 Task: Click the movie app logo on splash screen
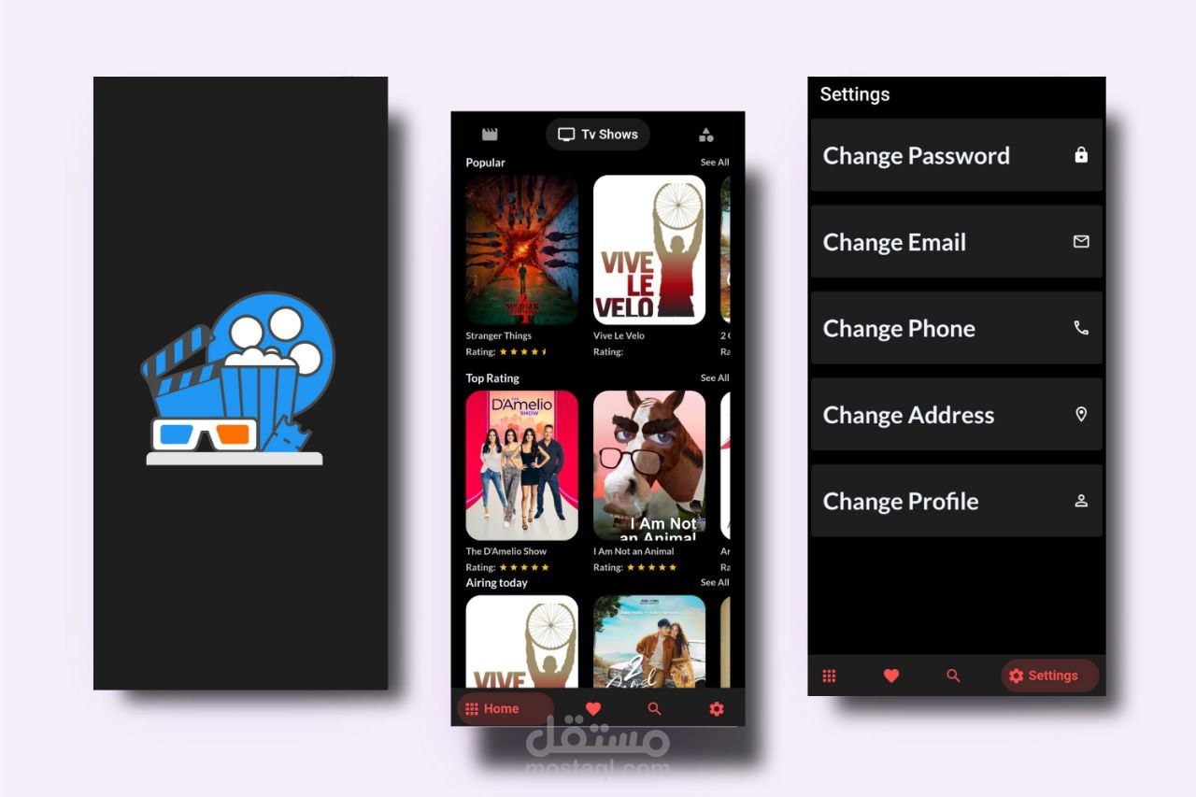pos(237,378)
